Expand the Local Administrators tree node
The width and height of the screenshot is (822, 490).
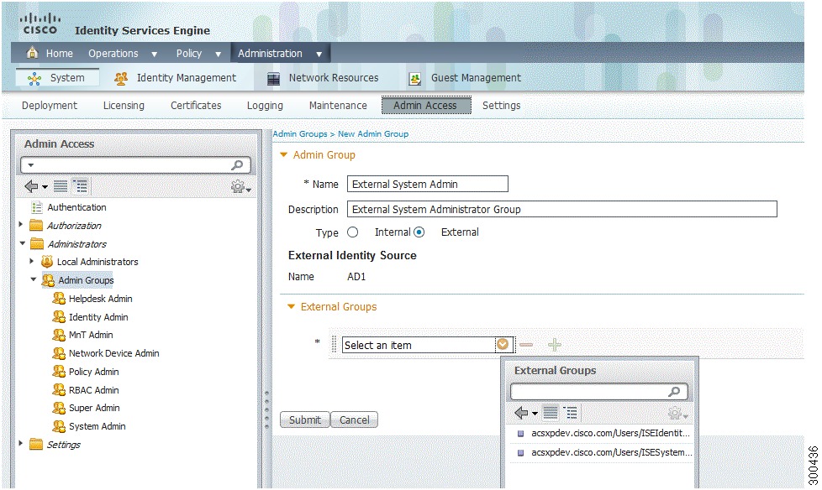(31, 261)
